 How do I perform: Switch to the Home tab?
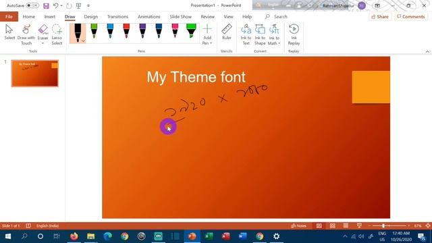[28, 17]
